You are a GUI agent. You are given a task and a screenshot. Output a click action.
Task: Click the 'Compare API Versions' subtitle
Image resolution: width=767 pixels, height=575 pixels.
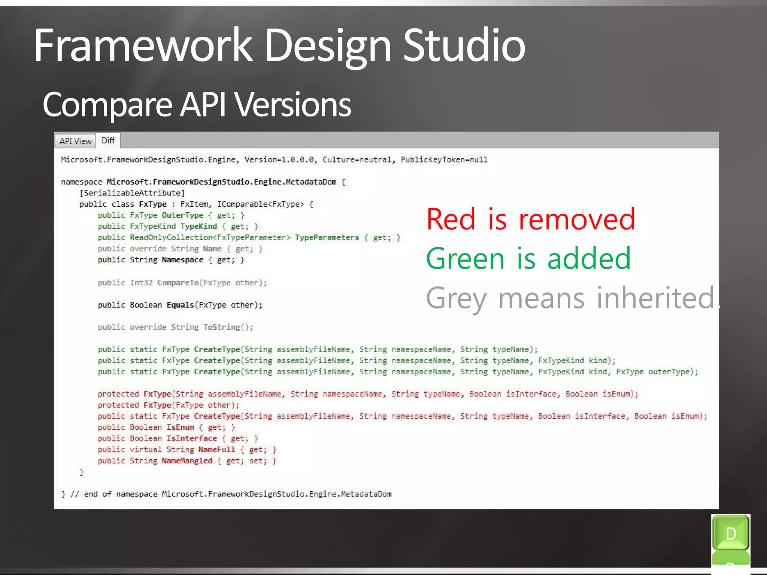197,104
